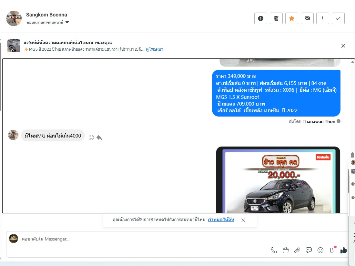Open the emoji picker in composer
The width and height of the screenshot is (355, 266).
(320, 250)
